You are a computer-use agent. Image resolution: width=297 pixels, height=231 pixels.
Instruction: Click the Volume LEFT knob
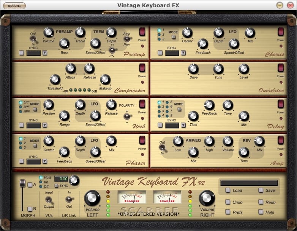point(92,198)
